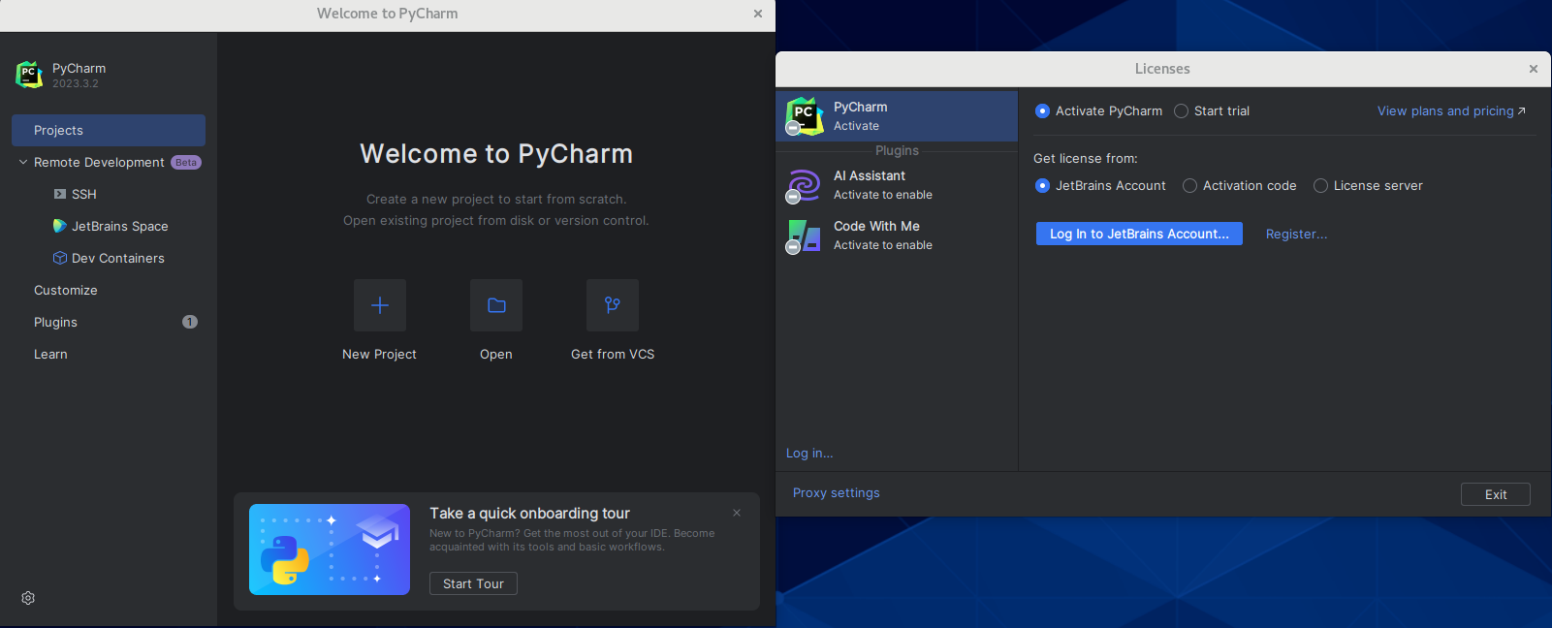Viewport: 1552px width, 628px height.
Task: Select Code With Me plugin license item
Action: [897, 235]
